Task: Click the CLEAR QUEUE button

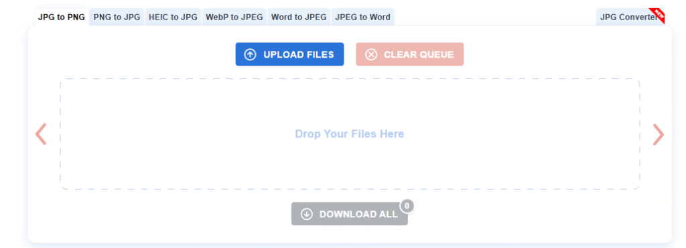Action: tap(409, 54)
